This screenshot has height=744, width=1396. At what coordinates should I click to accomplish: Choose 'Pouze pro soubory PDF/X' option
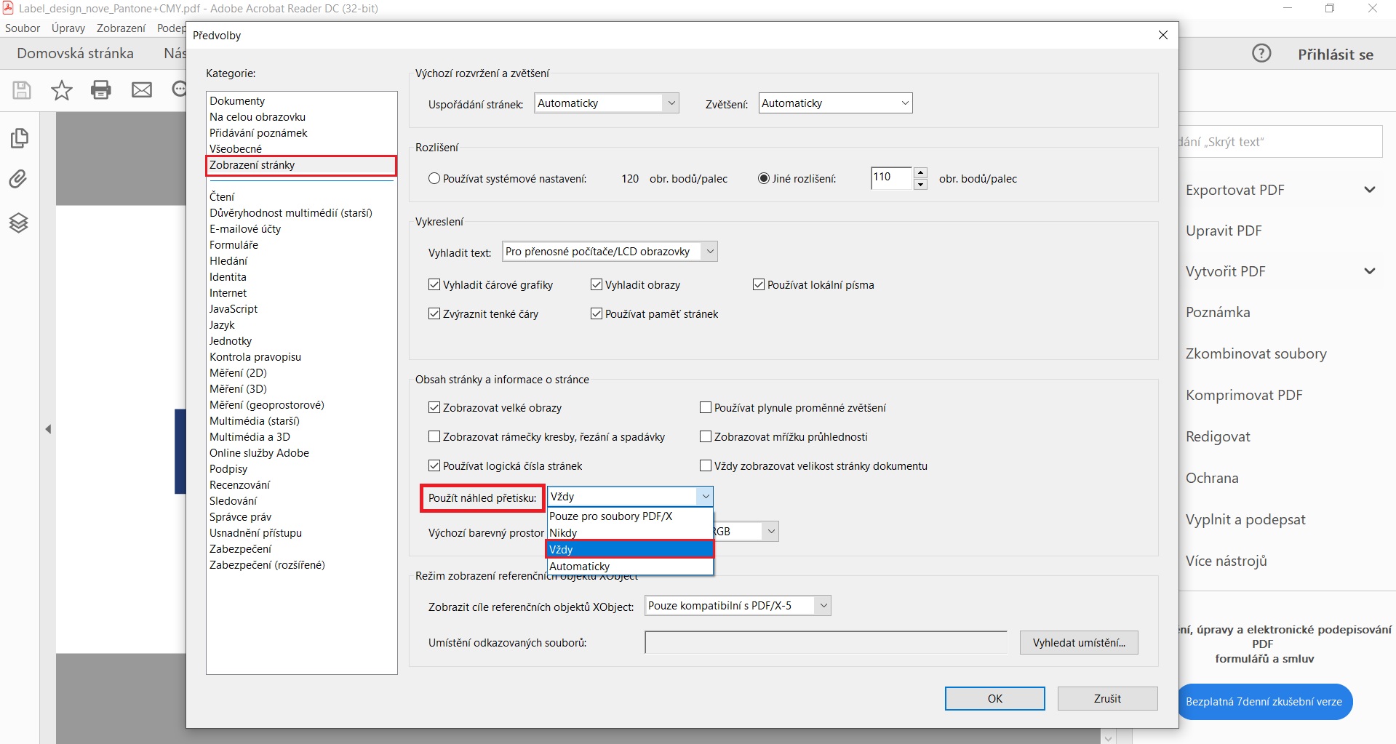[x=630, y=516]
